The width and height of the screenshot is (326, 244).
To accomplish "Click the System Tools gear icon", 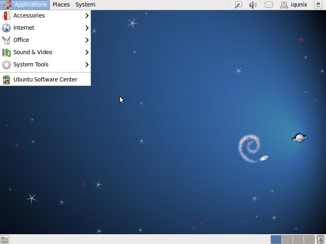I will [x=7, y=64].
